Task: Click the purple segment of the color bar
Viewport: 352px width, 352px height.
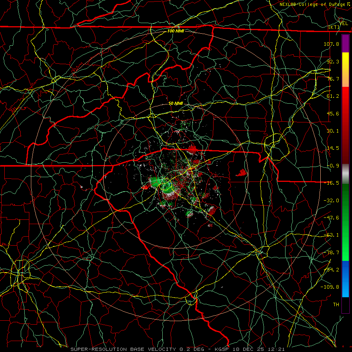Action: click(345, 43)
